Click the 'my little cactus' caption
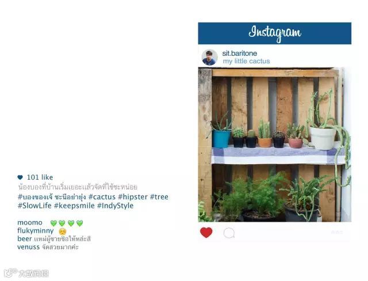This screenshot has height=281, width=368. pyautogui.click(x=246, y=61)
